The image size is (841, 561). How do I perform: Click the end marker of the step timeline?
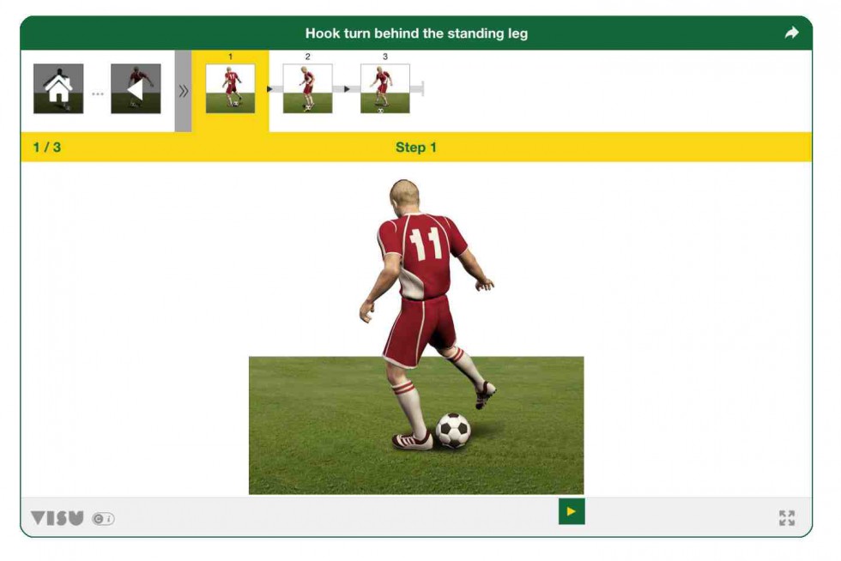pyautogui.click(x=422, y=89)
